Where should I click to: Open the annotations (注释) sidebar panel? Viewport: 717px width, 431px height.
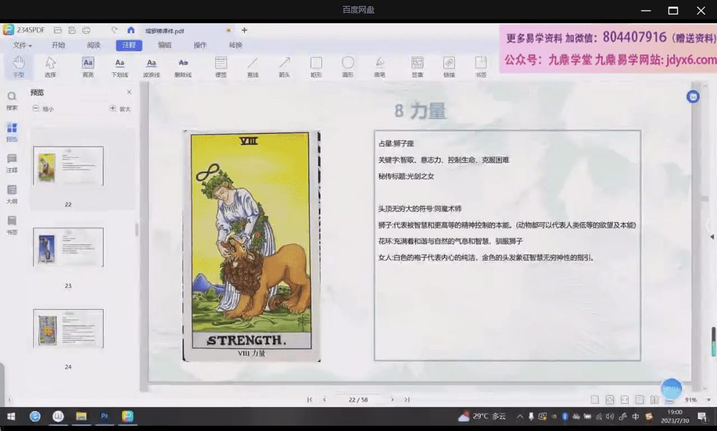[12, 163]
